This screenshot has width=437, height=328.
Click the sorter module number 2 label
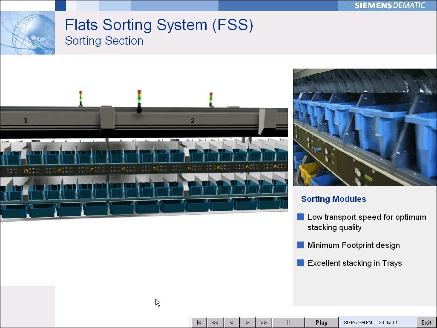(193, 121)
